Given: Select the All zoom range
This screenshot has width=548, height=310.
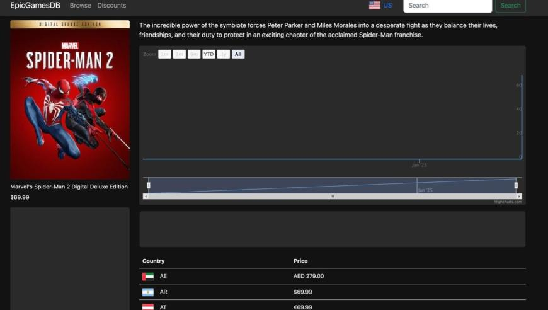Looking at the screenshot, I should (238, 54).
